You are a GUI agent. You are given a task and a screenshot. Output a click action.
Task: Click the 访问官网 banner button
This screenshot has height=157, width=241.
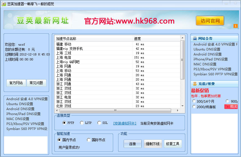(x=210, y=21)
